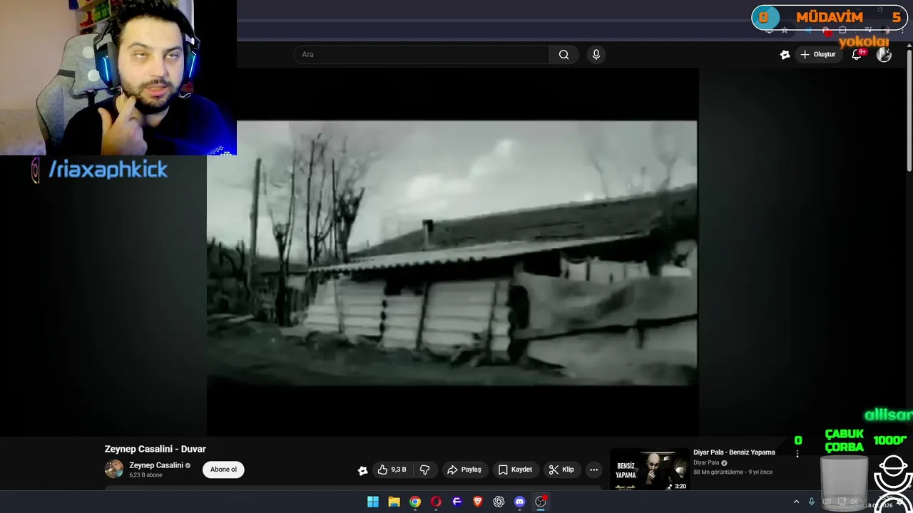
Task: Focus the 'Ara' search field
Action: point(421,54)
